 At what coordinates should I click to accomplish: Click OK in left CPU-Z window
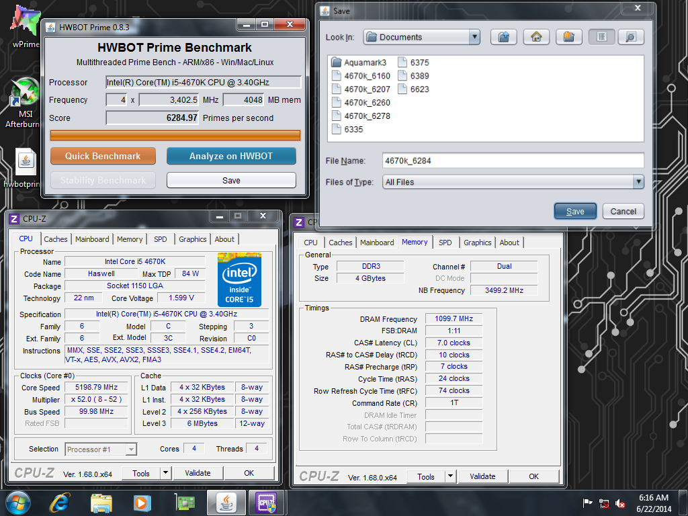point(249,473)
